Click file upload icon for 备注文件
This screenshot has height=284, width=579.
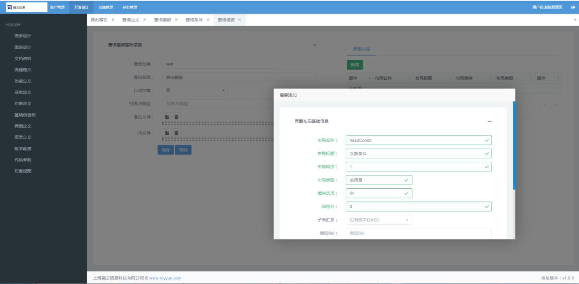[167, 117]
